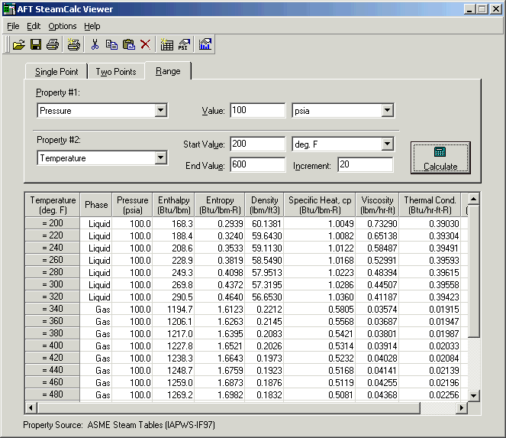Click the red X Delete icon
Screen dimensions: 506x438
tap(145, 44)
